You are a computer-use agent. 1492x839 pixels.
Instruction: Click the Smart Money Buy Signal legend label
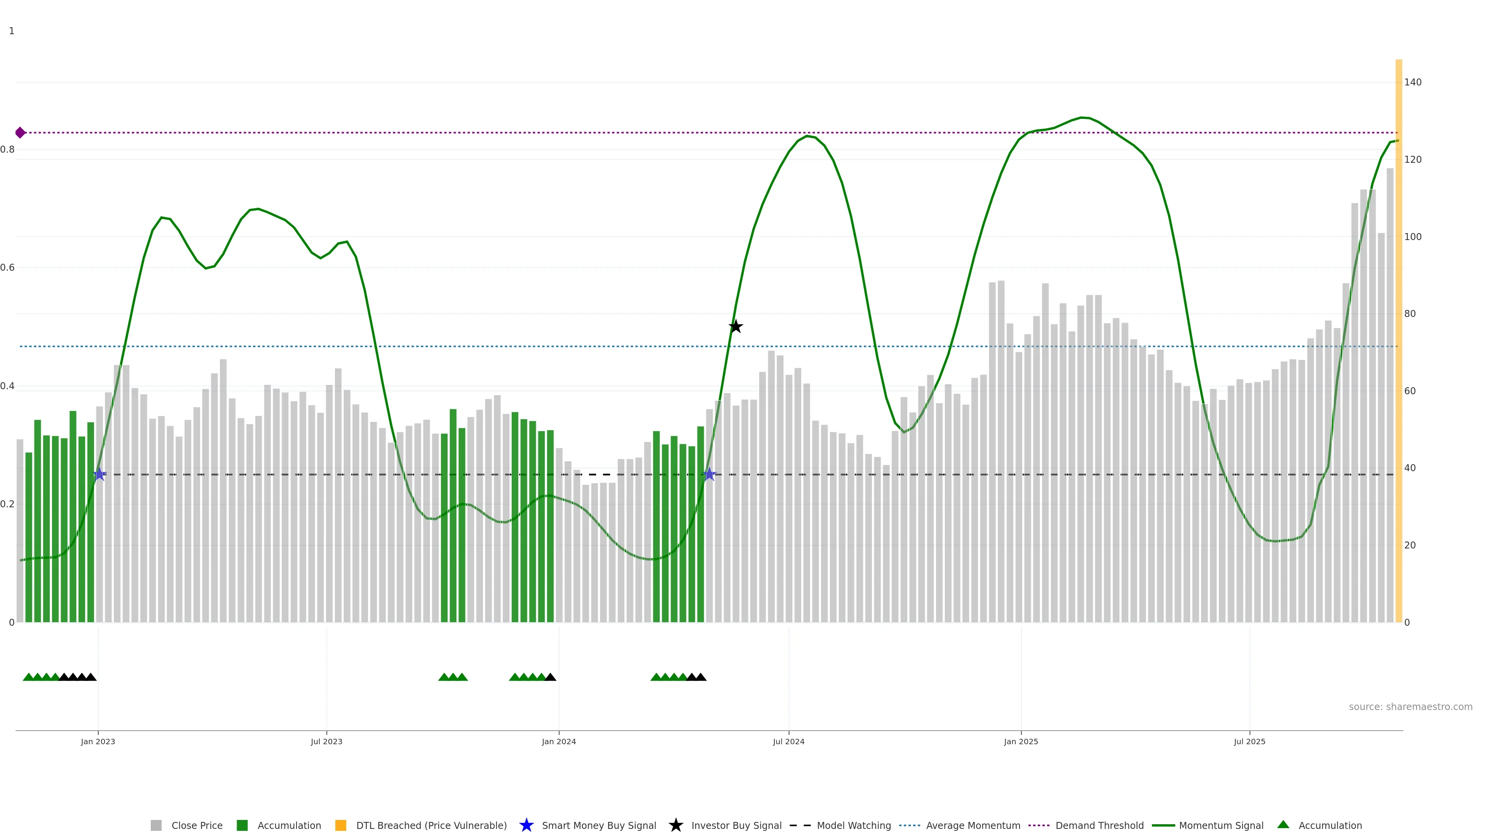point(599,825)
